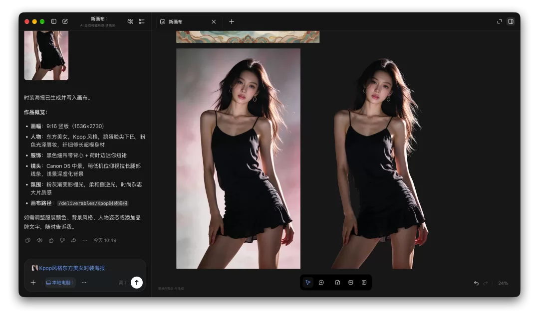Screen dimensions: 539x322
Task: Open the 24% zoom level control
Action: pyautogui.click(x=503, y=283)
